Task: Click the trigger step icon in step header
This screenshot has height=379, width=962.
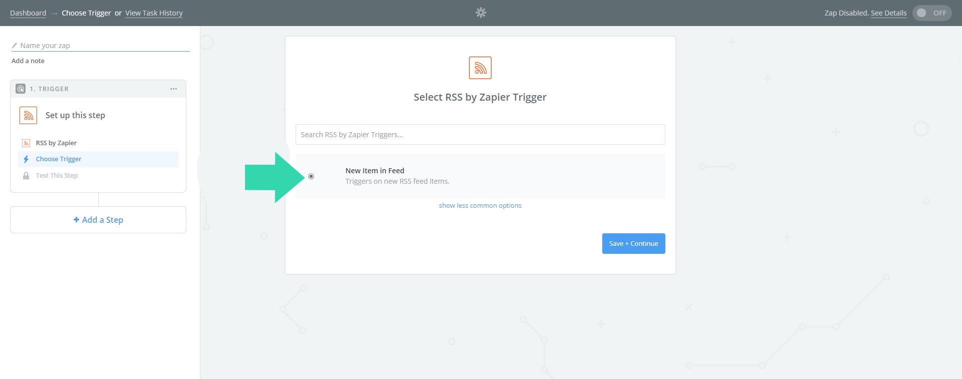Action: [x=21, y=89]
